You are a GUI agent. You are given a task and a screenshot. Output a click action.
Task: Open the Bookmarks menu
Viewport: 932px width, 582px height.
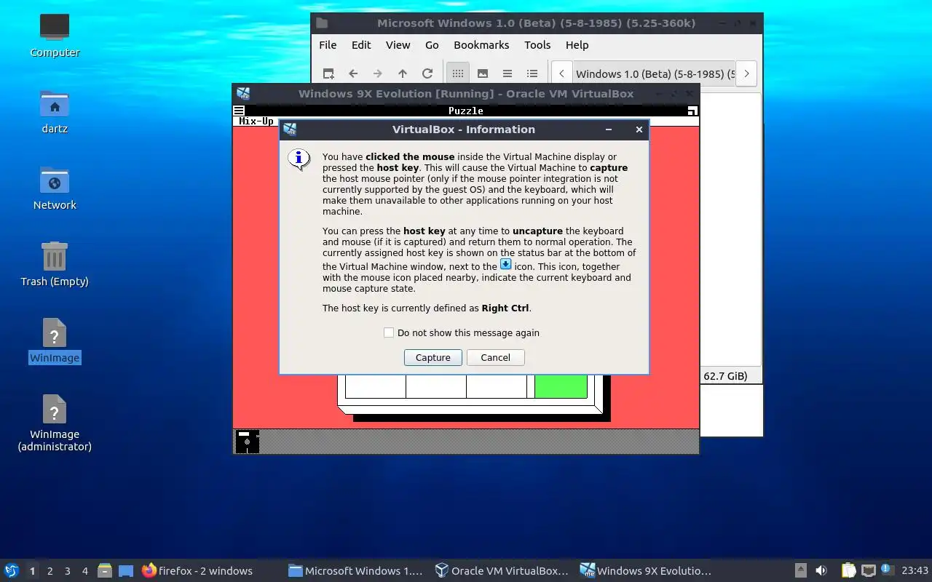(481, 45)
